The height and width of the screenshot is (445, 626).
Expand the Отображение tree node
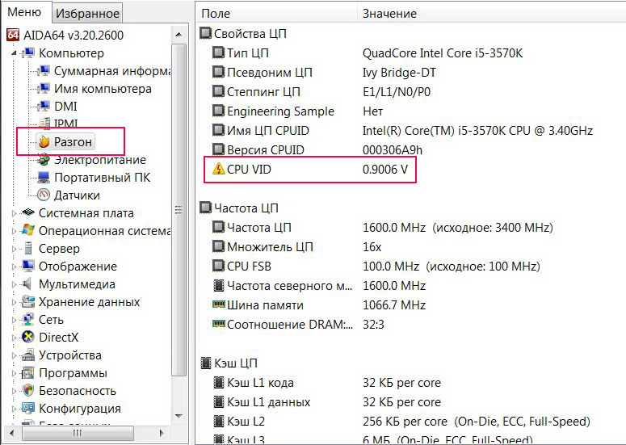(x=14, y=267)
